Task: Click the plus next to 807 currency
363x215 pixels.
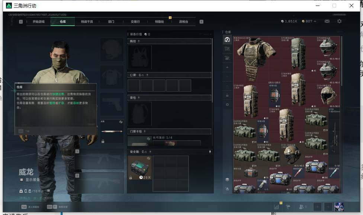Action: pos(315,21)
